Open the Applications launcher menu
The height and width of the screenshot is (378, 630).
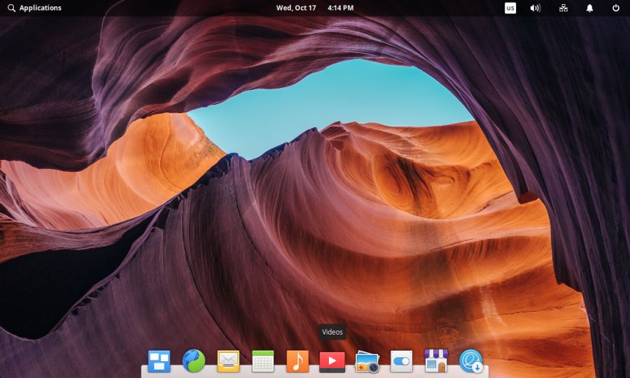click(x=34, y=8)
